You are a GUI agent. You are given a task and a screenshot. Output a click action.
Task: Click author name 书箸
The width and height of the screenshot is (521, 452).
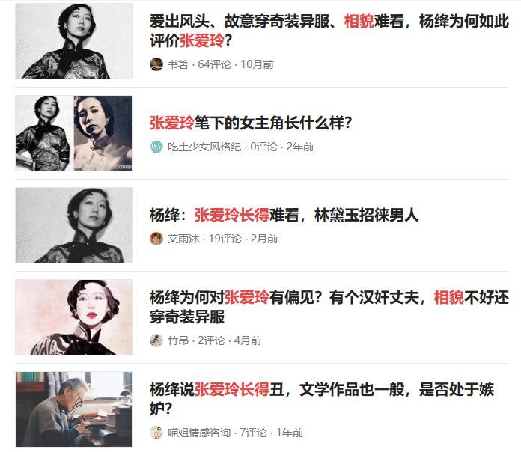(178, 64)
